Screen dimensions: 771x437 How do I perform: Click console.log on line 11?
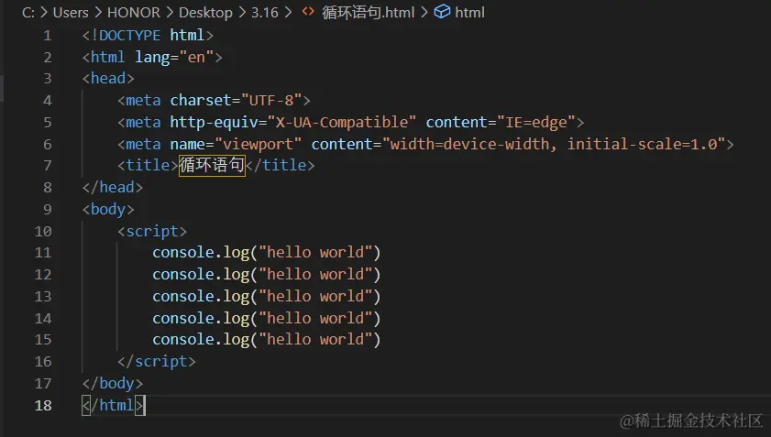(201, 253)
